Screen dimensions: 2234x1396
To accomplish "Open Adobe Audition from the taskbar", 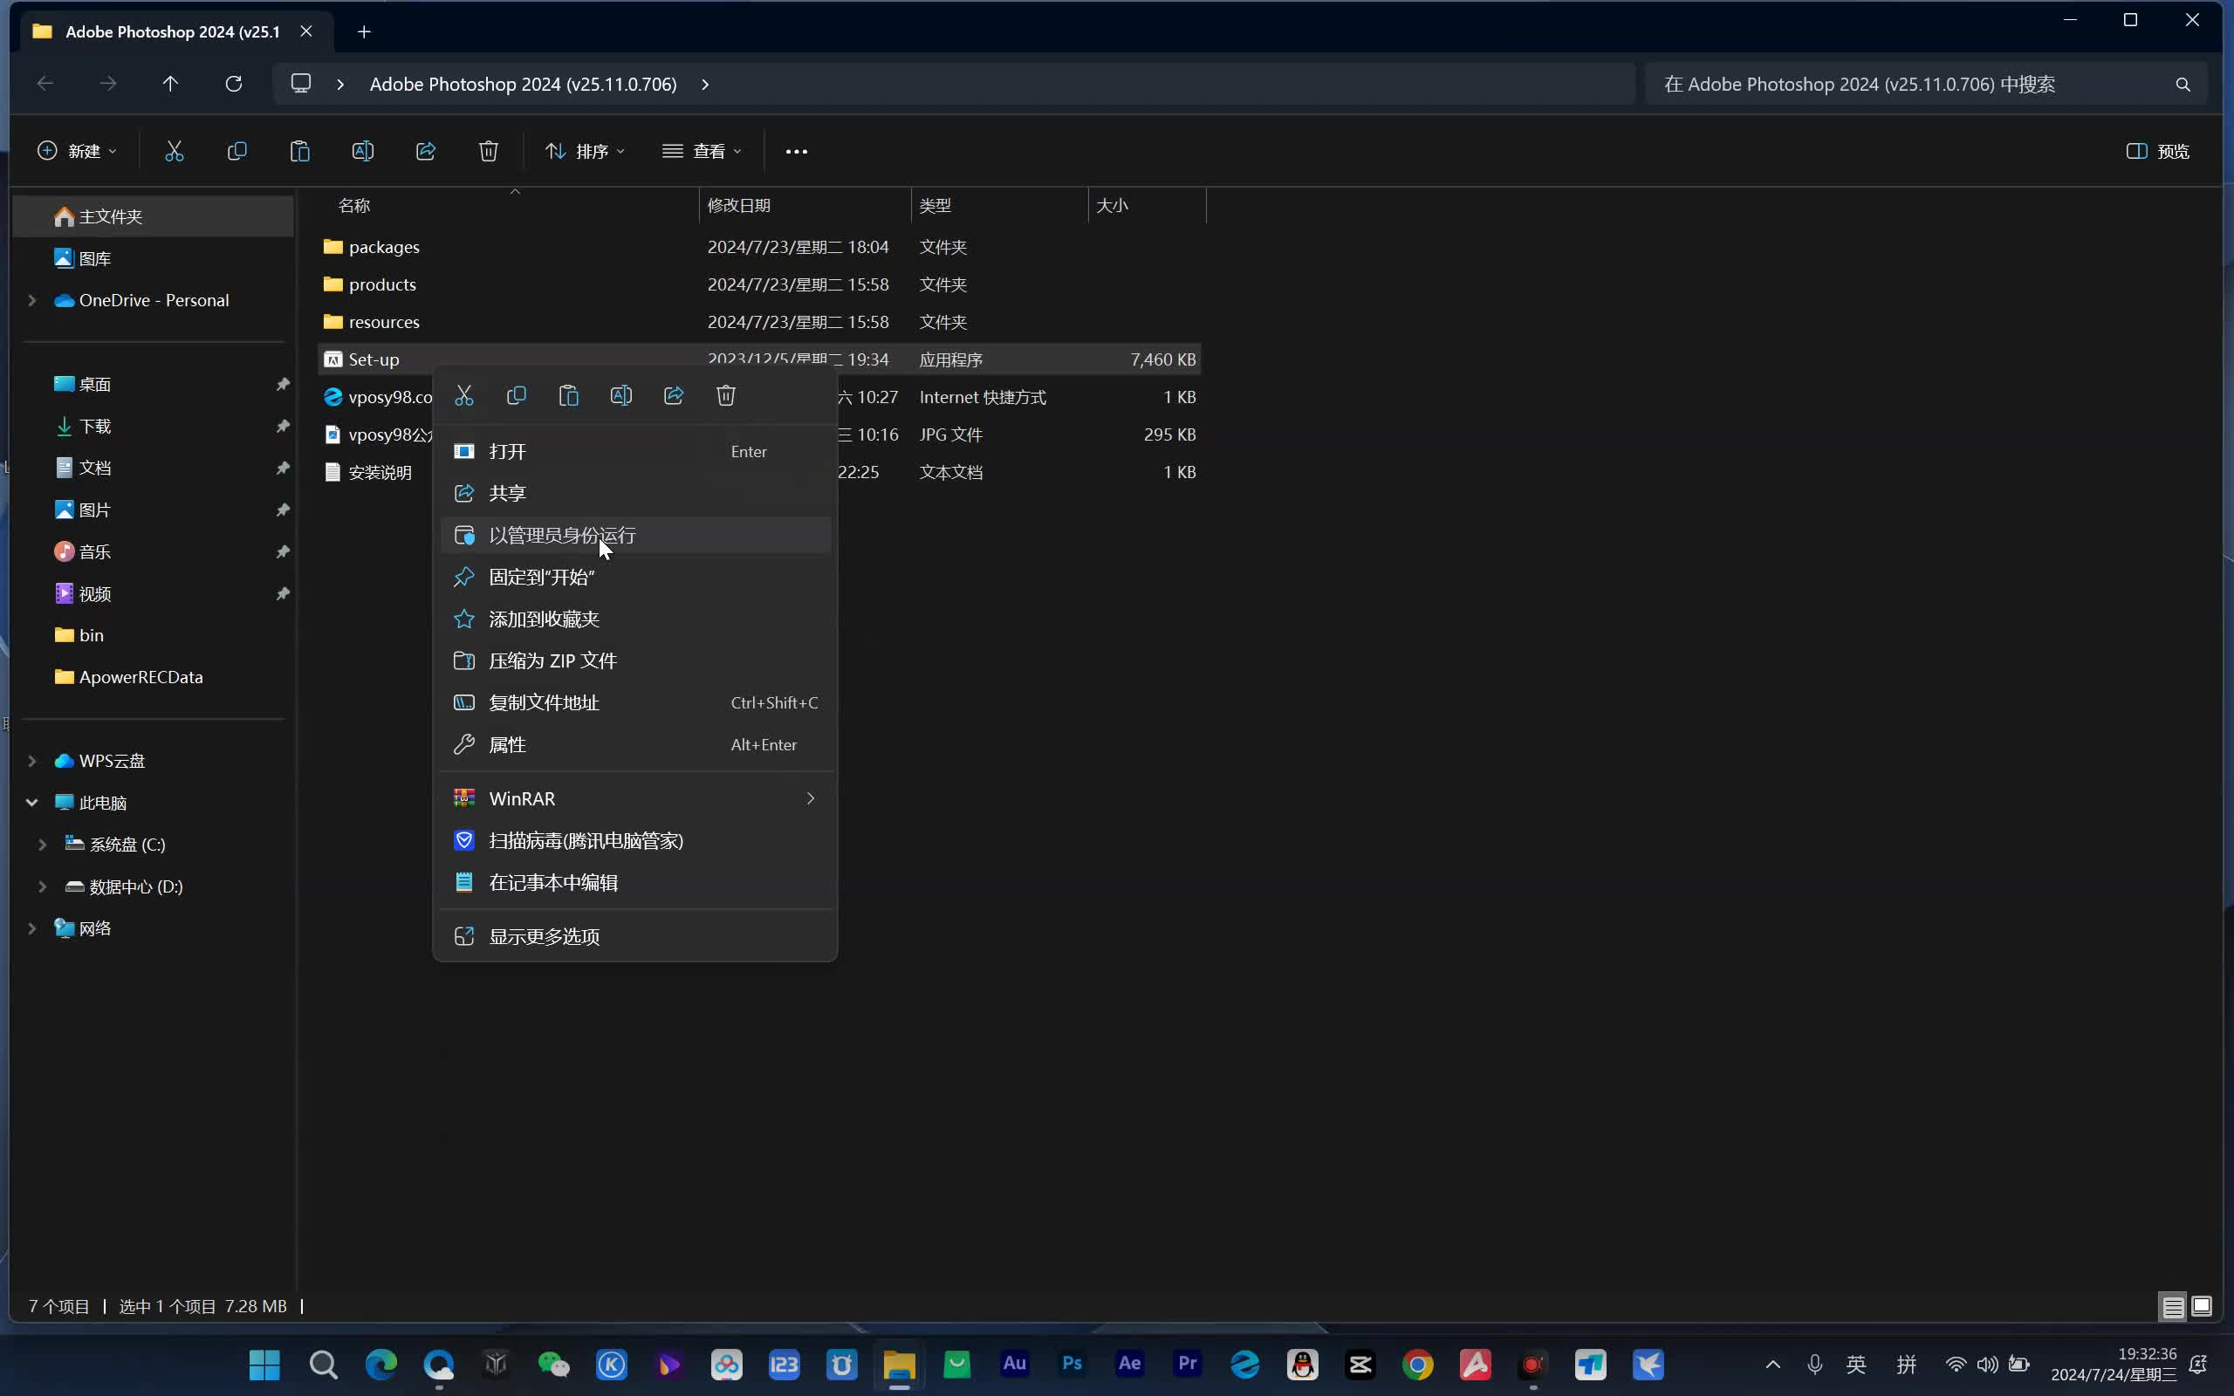I will (x=1015, y=1364).
